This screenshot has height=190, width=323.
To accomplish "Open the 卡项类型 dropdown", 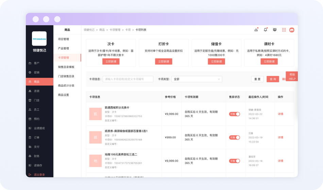I will click(197, 79).
